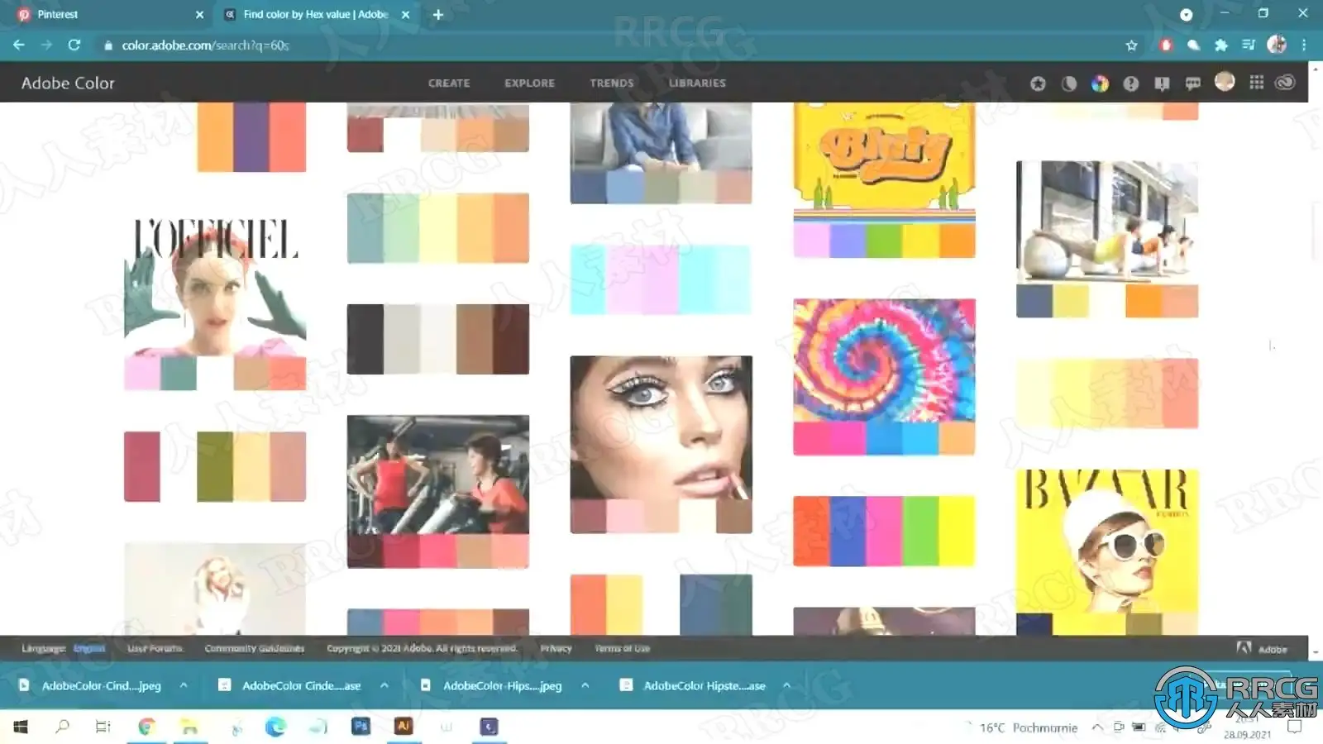Viewport: 1323px width, 744px height.
Task: Click the Creative Cloud icon
Action: pos(1285,83)
